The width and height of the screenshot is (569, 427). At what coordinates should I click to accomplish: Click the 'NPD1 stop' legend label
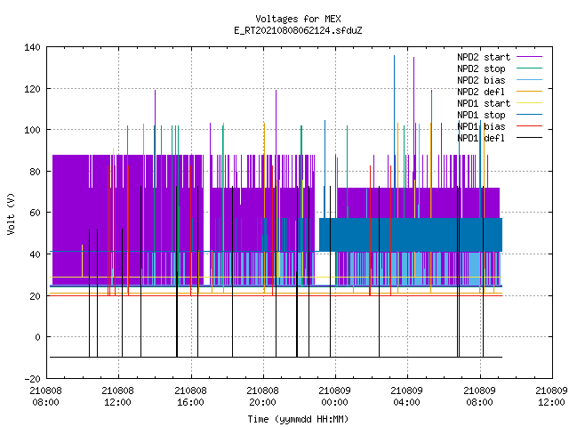[481, 115]
